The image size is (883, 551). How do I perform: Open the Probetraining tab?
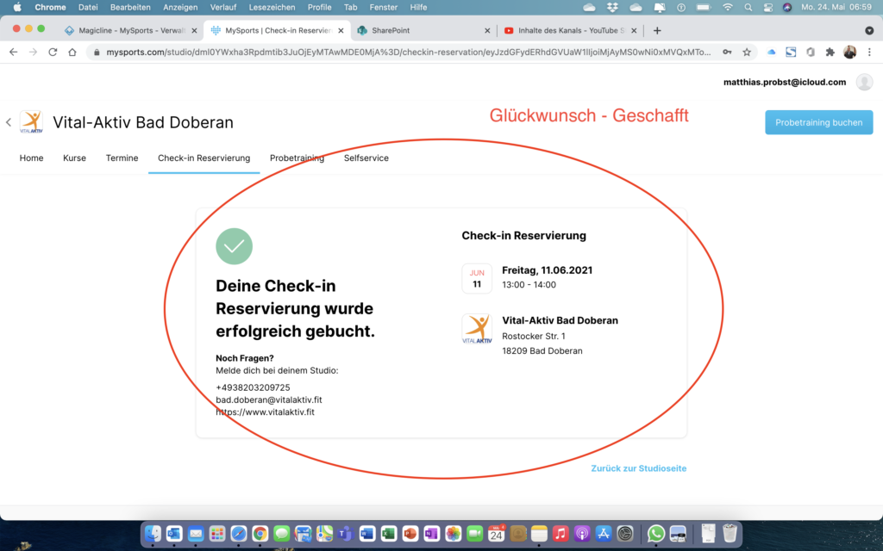(297, 158)
